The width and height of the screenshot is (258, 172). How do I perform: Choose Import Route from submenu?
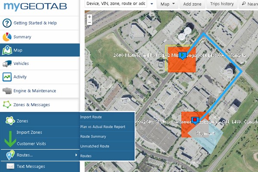[91, 117]
